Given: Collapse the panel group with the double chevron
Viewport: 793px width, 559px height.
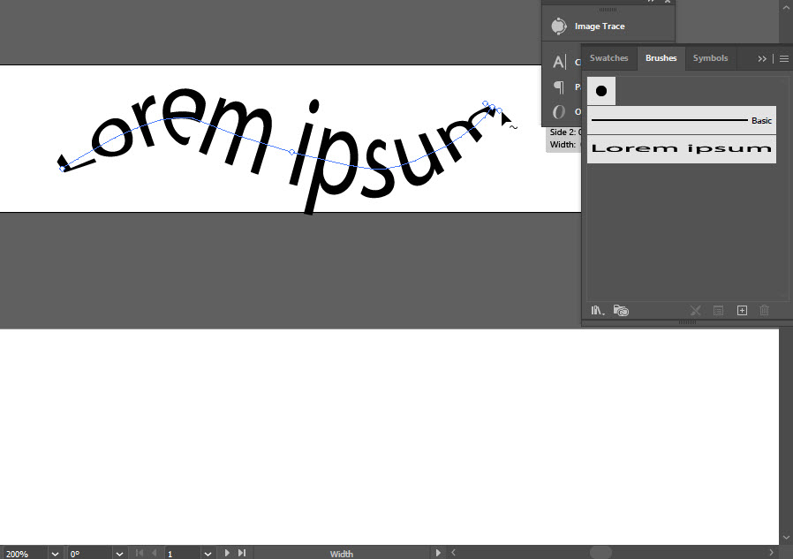Looking at the screenshot, I should [762, 58].
